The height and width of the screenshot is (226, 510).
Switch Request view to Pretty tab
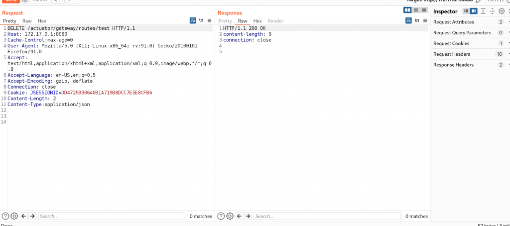point(10,21)
